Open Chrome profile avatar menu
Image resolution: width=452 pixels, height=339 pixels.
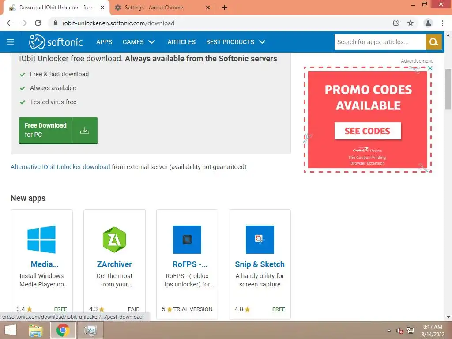(x=428, y=23)
